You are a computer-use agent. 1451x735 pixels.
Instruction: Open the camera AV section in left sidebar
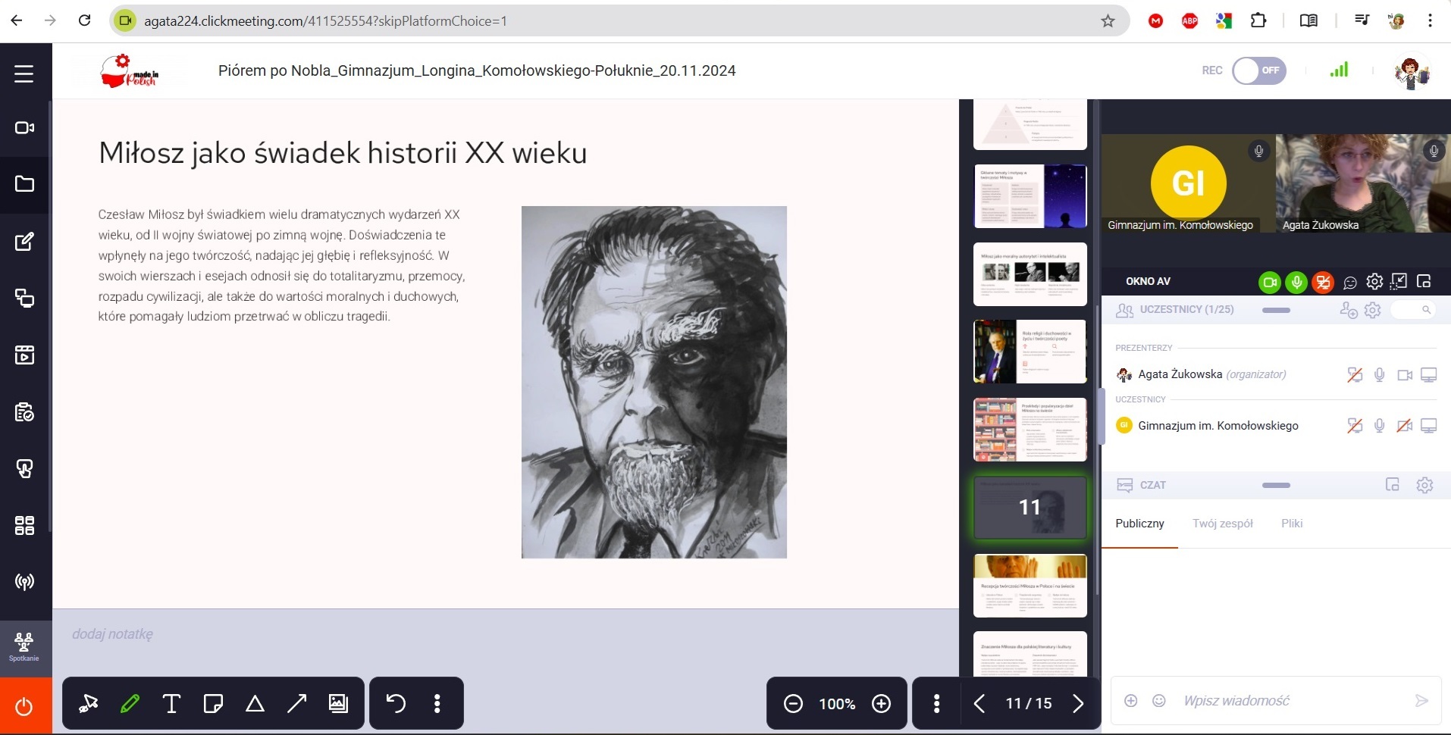(24, 127)
